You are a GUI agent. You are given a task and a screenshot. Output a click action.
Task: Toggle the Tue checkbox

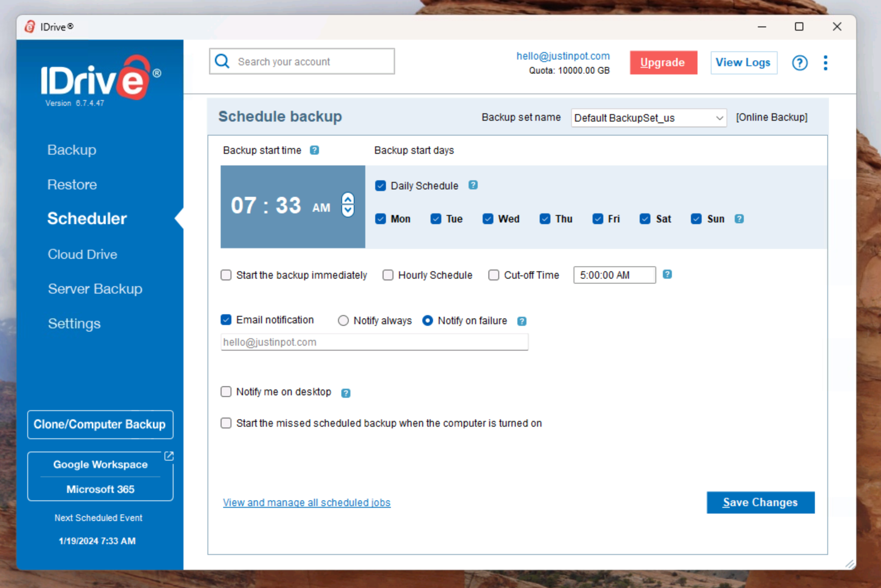(x=436, y=219)
